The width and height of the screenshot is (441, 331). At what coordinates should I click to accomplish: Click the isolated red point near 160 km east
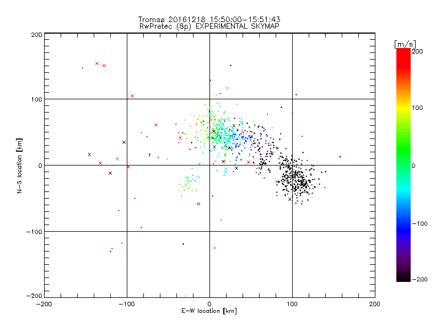pyautogui.click(x=340, y=157)
